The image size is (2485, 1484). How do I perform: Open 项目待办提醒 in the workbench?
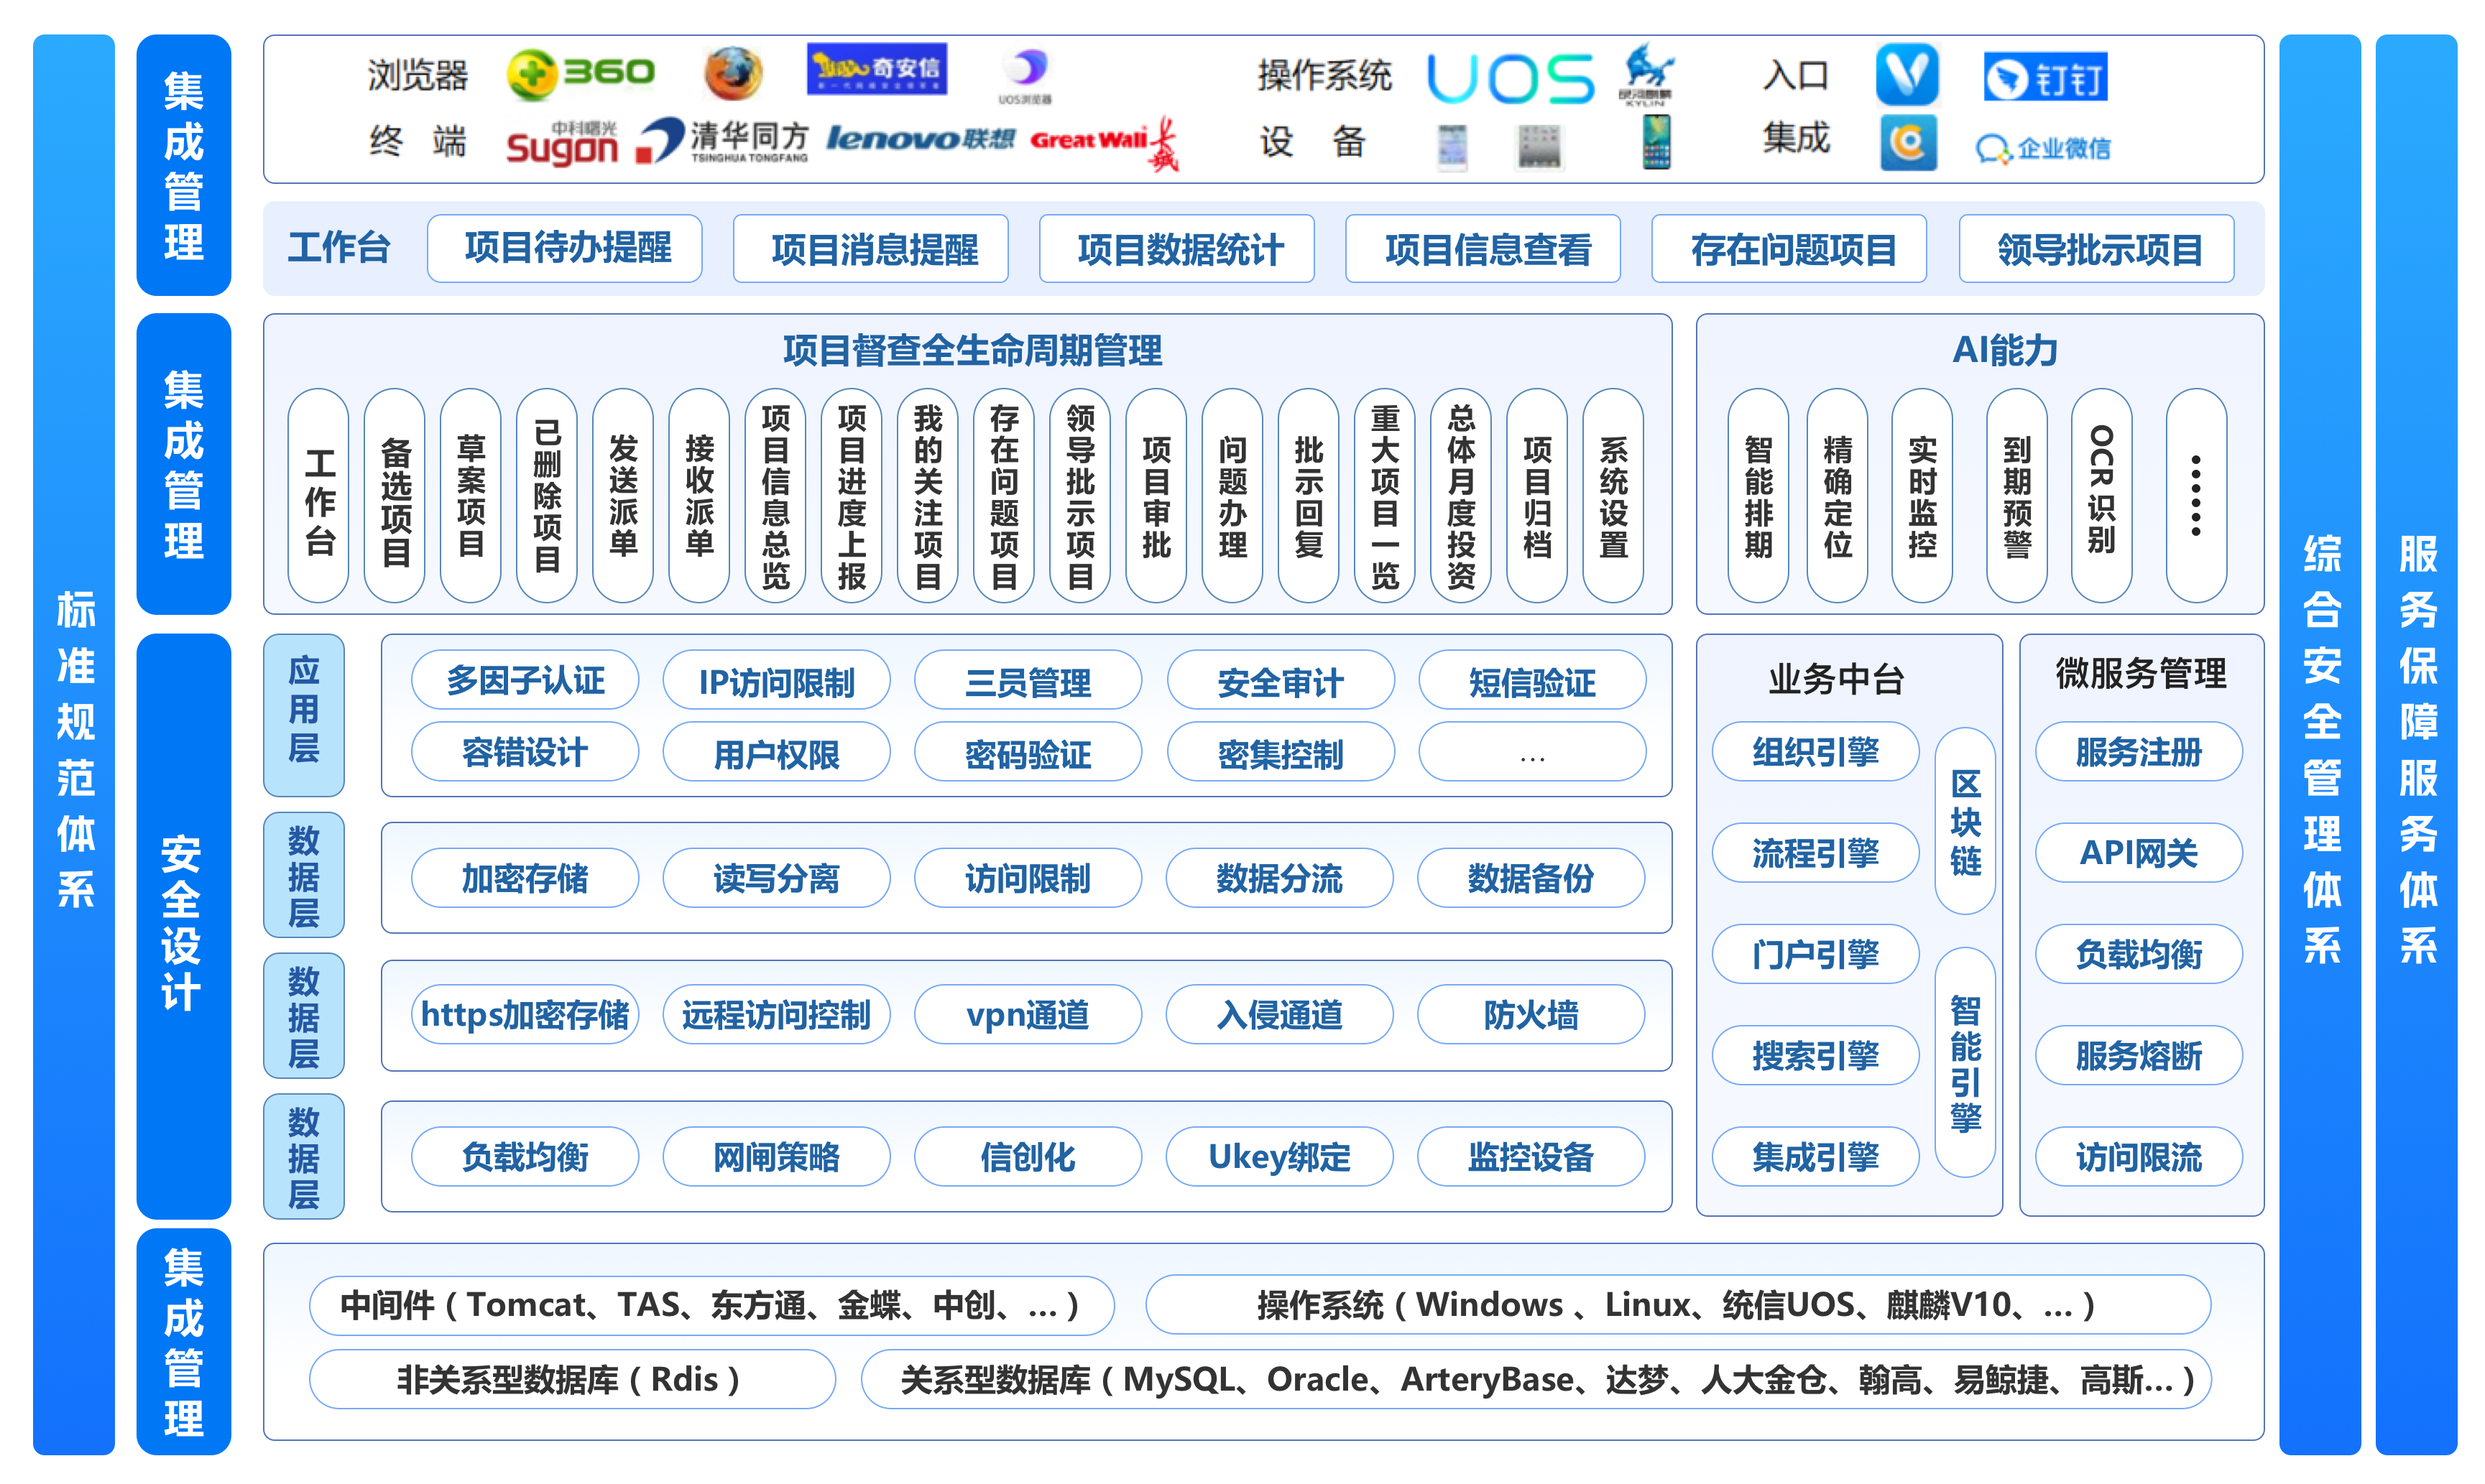(x=566, y=248)
